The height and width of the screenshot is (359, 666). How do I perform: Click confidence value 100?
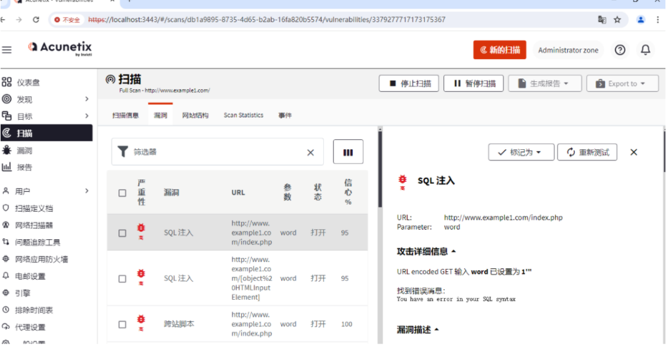[347, 324]
